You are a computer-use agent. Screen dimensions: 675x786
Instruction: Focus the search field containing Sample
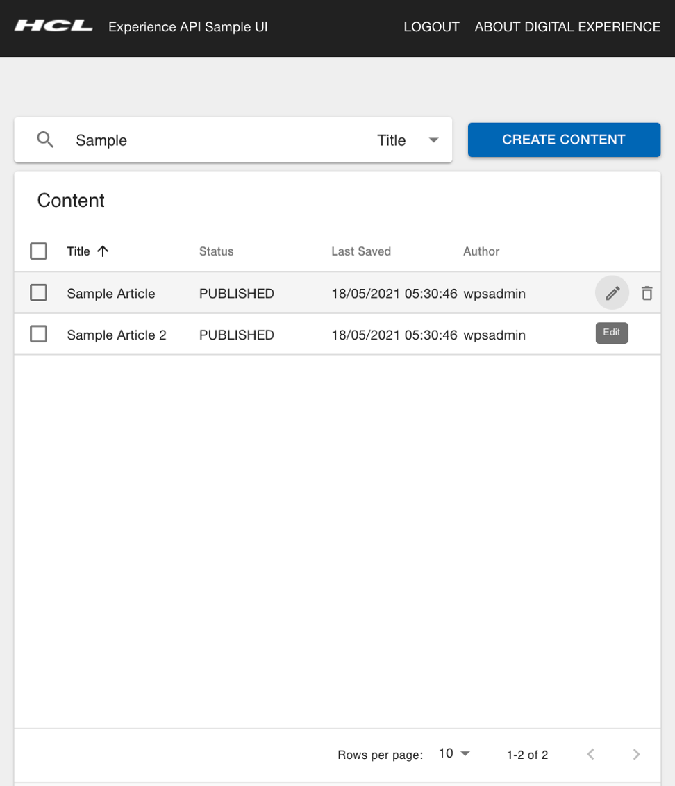208,140
